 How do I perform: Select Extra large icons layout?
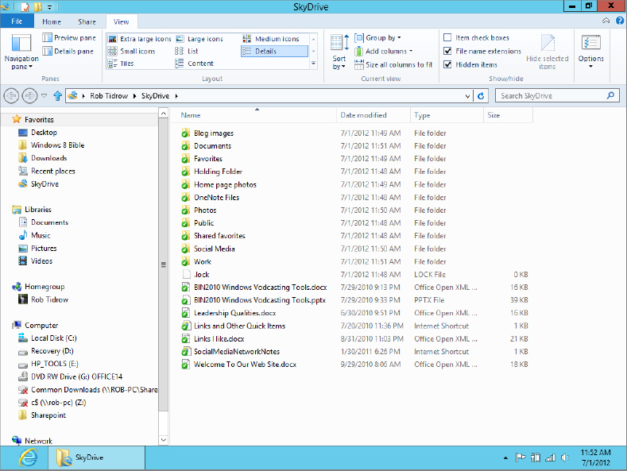[140, 39]
